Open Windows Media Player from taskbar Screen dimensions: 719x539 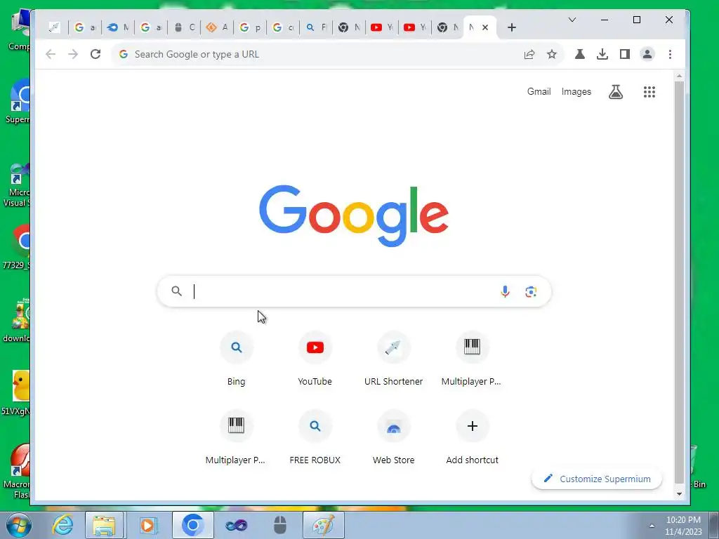[x=147, y=525]
